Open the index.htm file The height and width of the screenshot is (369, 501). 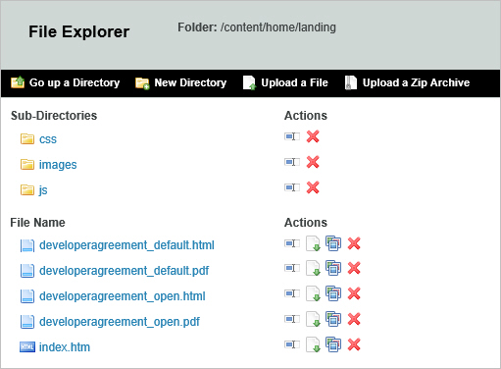coord(65,347)
